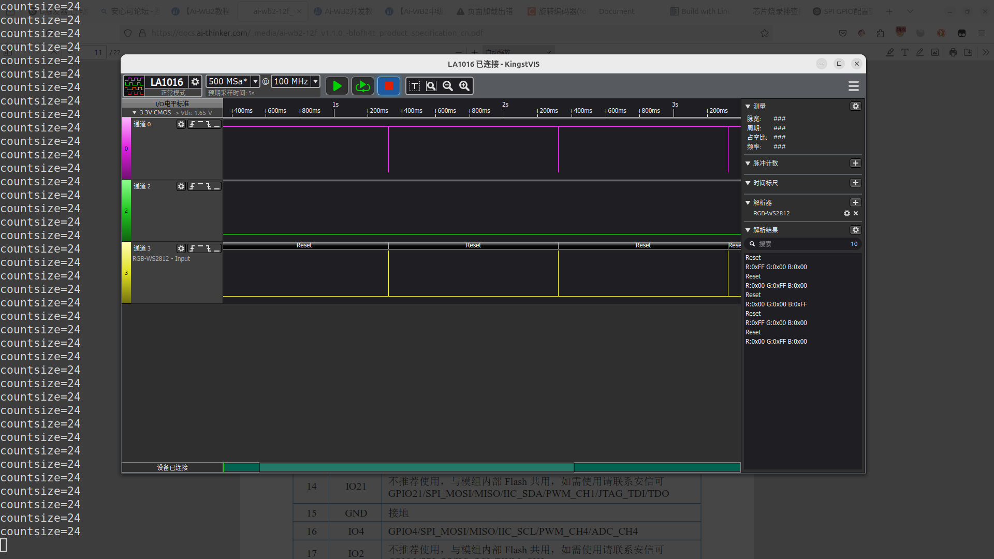Switch to the Build with Lin browser tab
Viewport: 994px width, 559px height.
[699, 11]
